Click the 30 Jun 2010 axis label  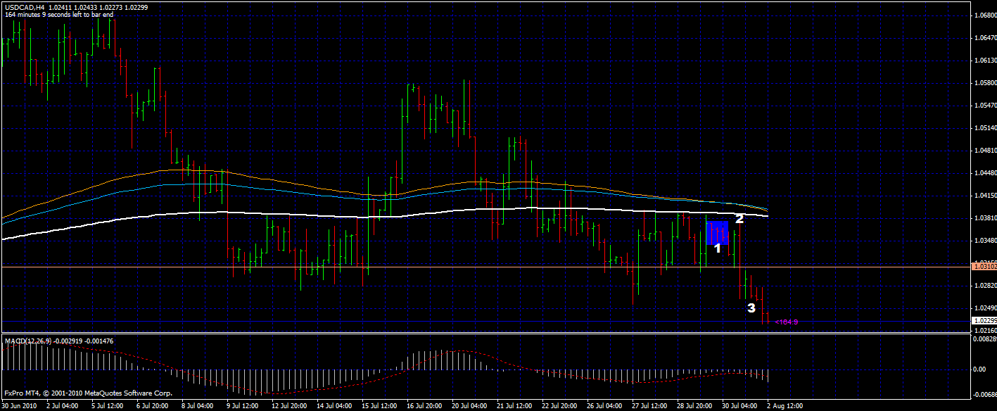(19, 406)
